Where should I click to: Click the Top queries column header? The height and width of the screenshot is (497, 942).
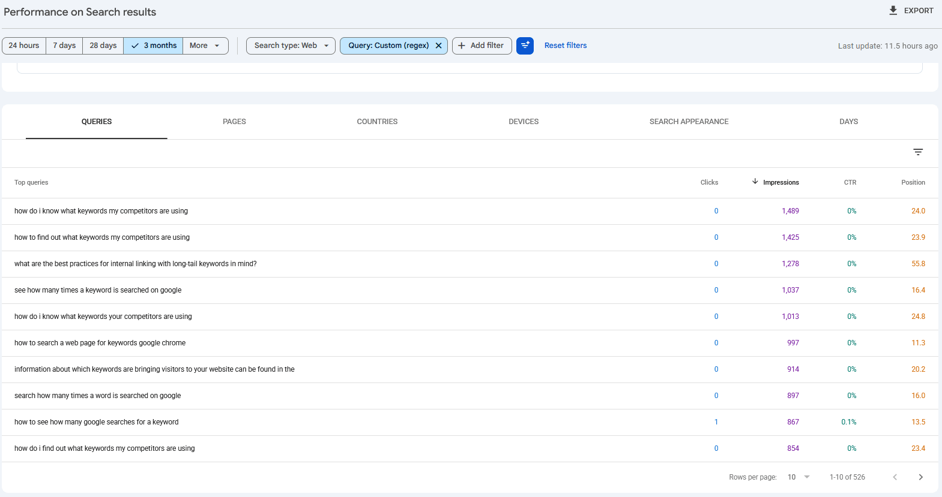pyautogui.click(x=31, y=182)
